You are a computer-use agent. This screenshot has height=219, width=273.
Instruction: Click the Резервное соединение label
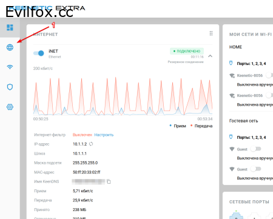click(x=186, y=62)
